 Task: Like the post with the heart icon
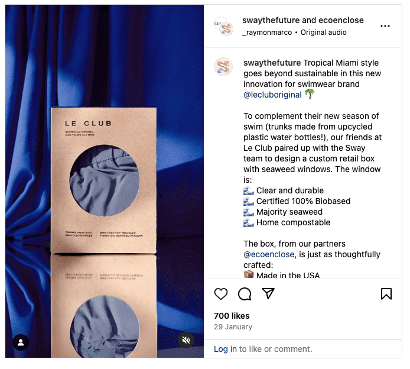coord(221,294)
